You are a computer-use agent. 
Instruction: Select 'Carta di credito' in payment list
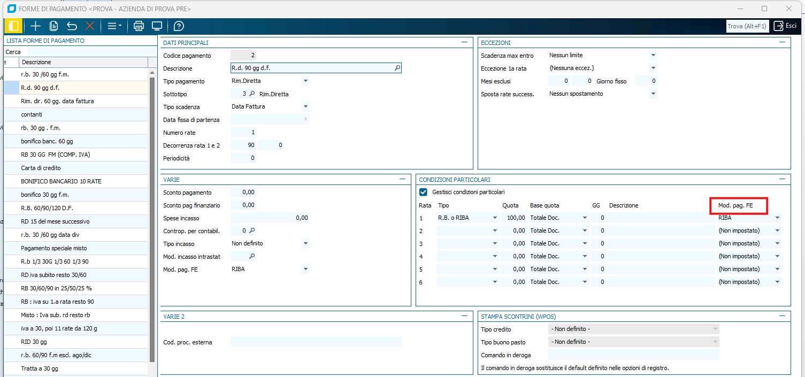click(41, 168)
